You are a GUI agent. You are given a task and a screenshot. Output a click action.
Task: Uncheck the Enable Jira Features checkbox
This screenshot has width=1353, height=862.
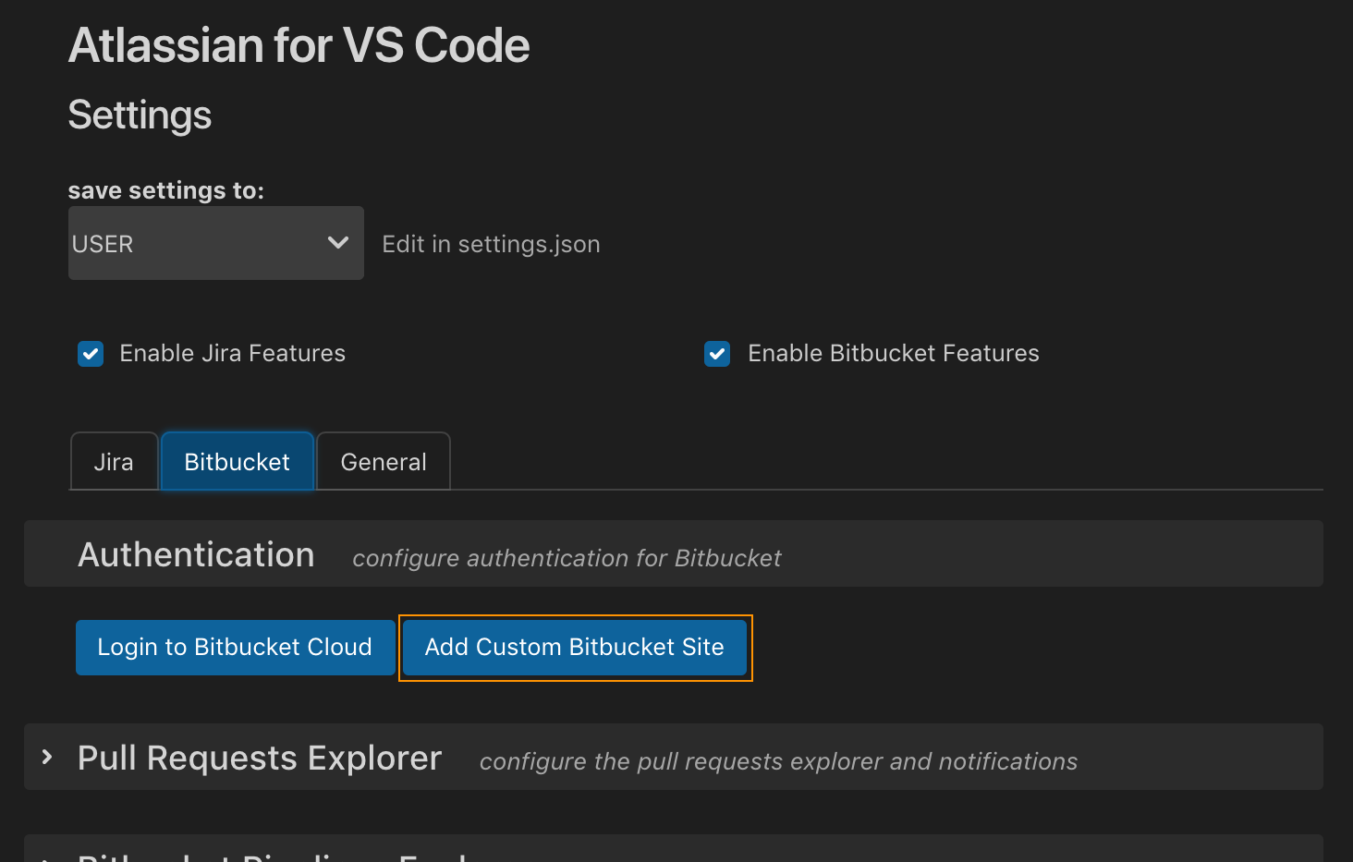(x=91, y=354)
